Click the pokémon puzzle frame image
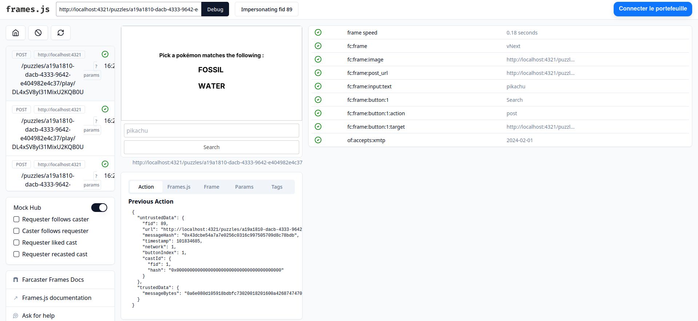 [212, 73]
